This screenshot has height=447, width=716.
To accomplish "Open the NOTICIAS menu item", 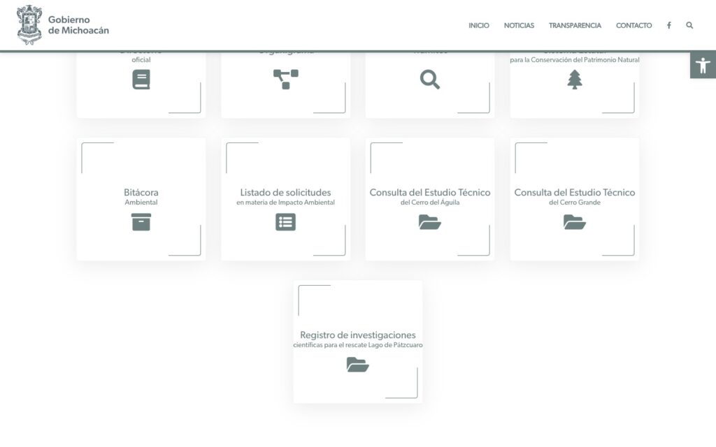I will point(519,25).
